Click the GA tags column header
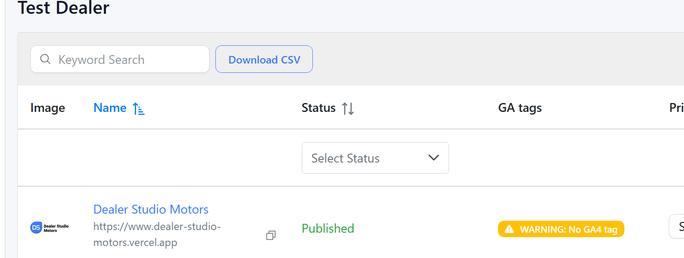This screenshot has height=258, width=684. (520, 108)
